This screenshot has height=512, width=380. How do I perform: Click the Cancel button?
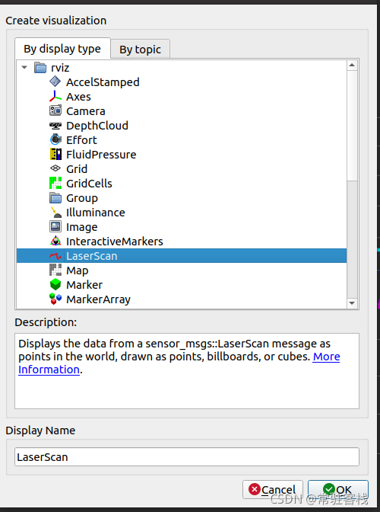point(273,489)
